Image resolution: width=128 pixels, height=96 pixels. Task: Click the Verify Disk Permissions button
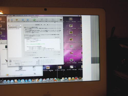point(31,53)
